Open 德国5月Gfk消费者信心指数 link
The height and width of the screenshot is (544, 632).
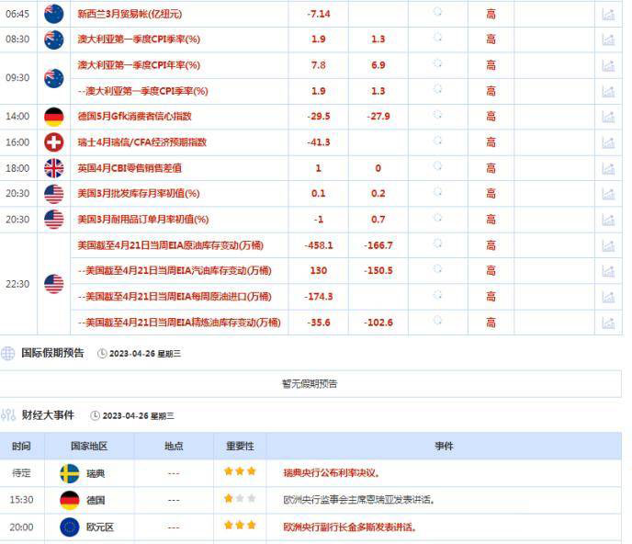tap(135, 117)
